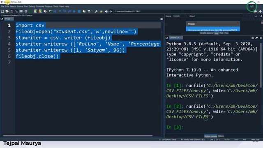Click the Run cell and advance icon

coord(40,11)
